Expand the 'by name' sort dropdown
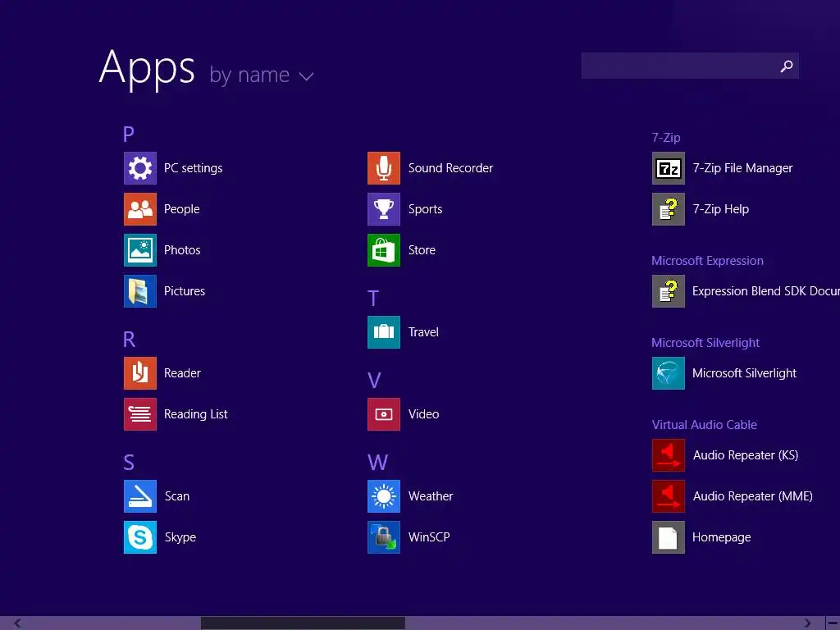The width and height of the screenshot is (840, 630). pos(262,75)
